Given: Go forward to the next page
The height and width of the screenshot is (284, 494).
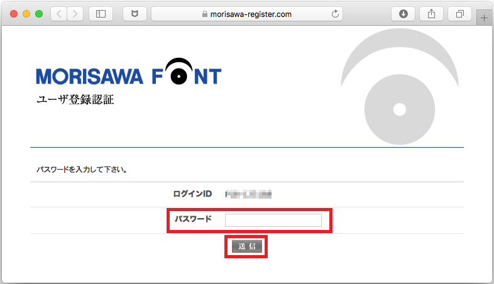Looking at the screenshot, I should 75,14.
